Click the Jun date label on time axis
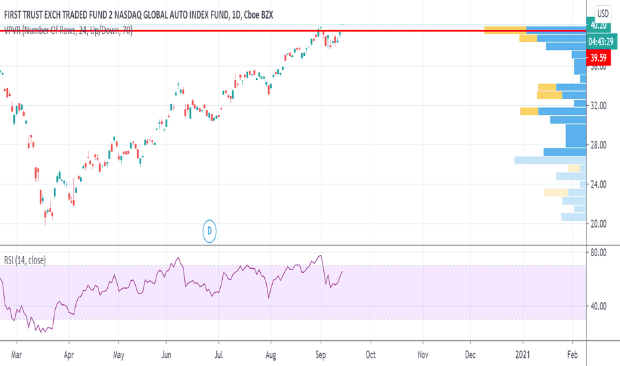The width and height of the screenshot is (620, 366). tap(166, 355)
